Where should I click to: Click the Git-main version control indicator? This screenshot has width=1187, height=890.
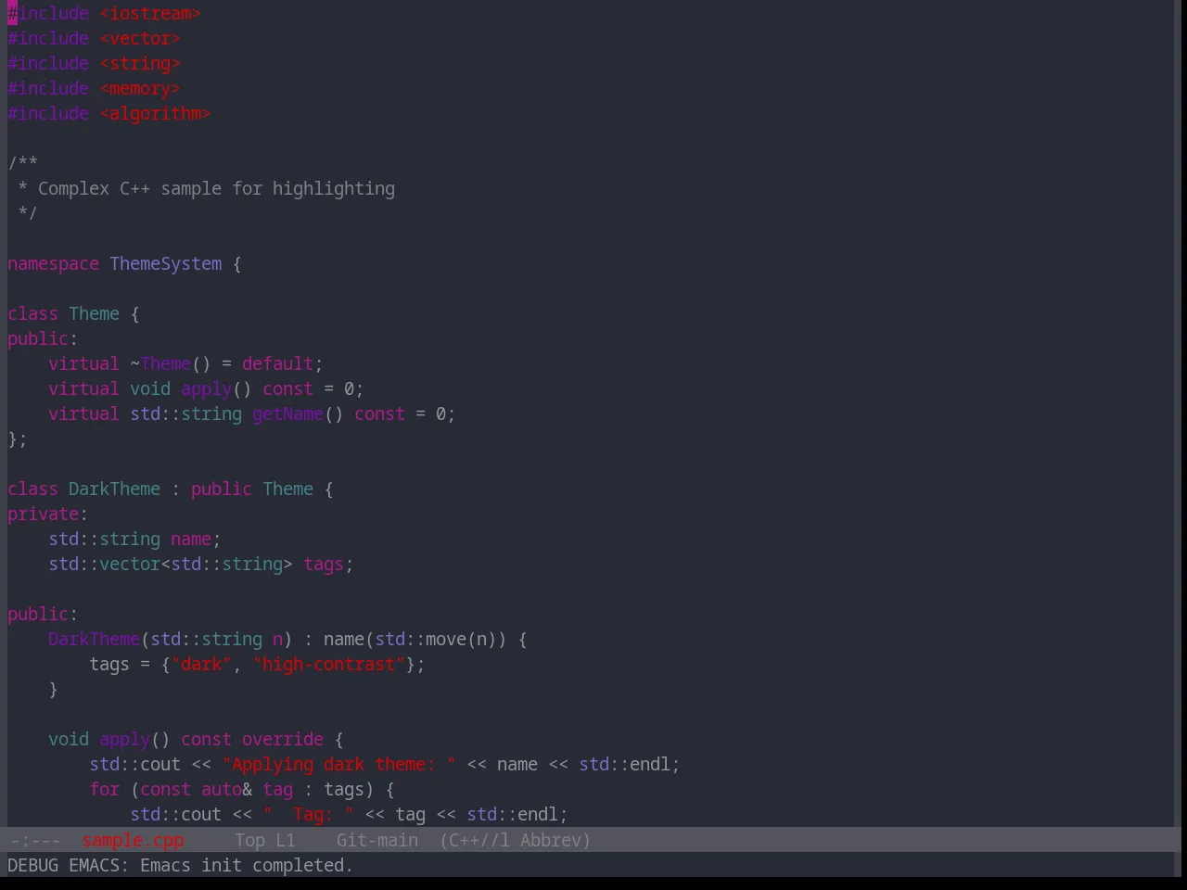(377, 840)
